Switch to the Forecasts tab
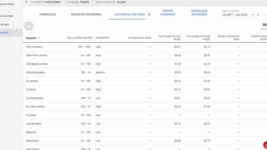This screenshot has height=150, width=267. click(48, 15)
